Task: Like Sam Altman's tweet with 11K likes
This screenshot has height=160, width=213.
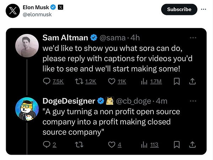Action: coord(112,81)
